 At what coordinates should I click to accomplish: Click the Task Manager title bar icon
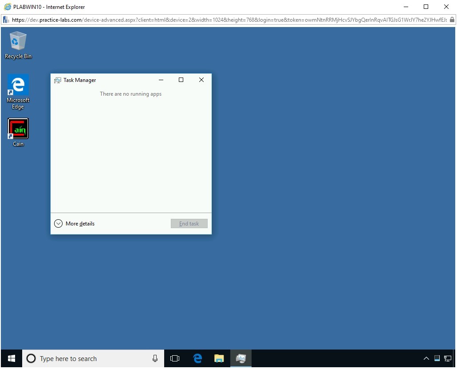point(58,80)
